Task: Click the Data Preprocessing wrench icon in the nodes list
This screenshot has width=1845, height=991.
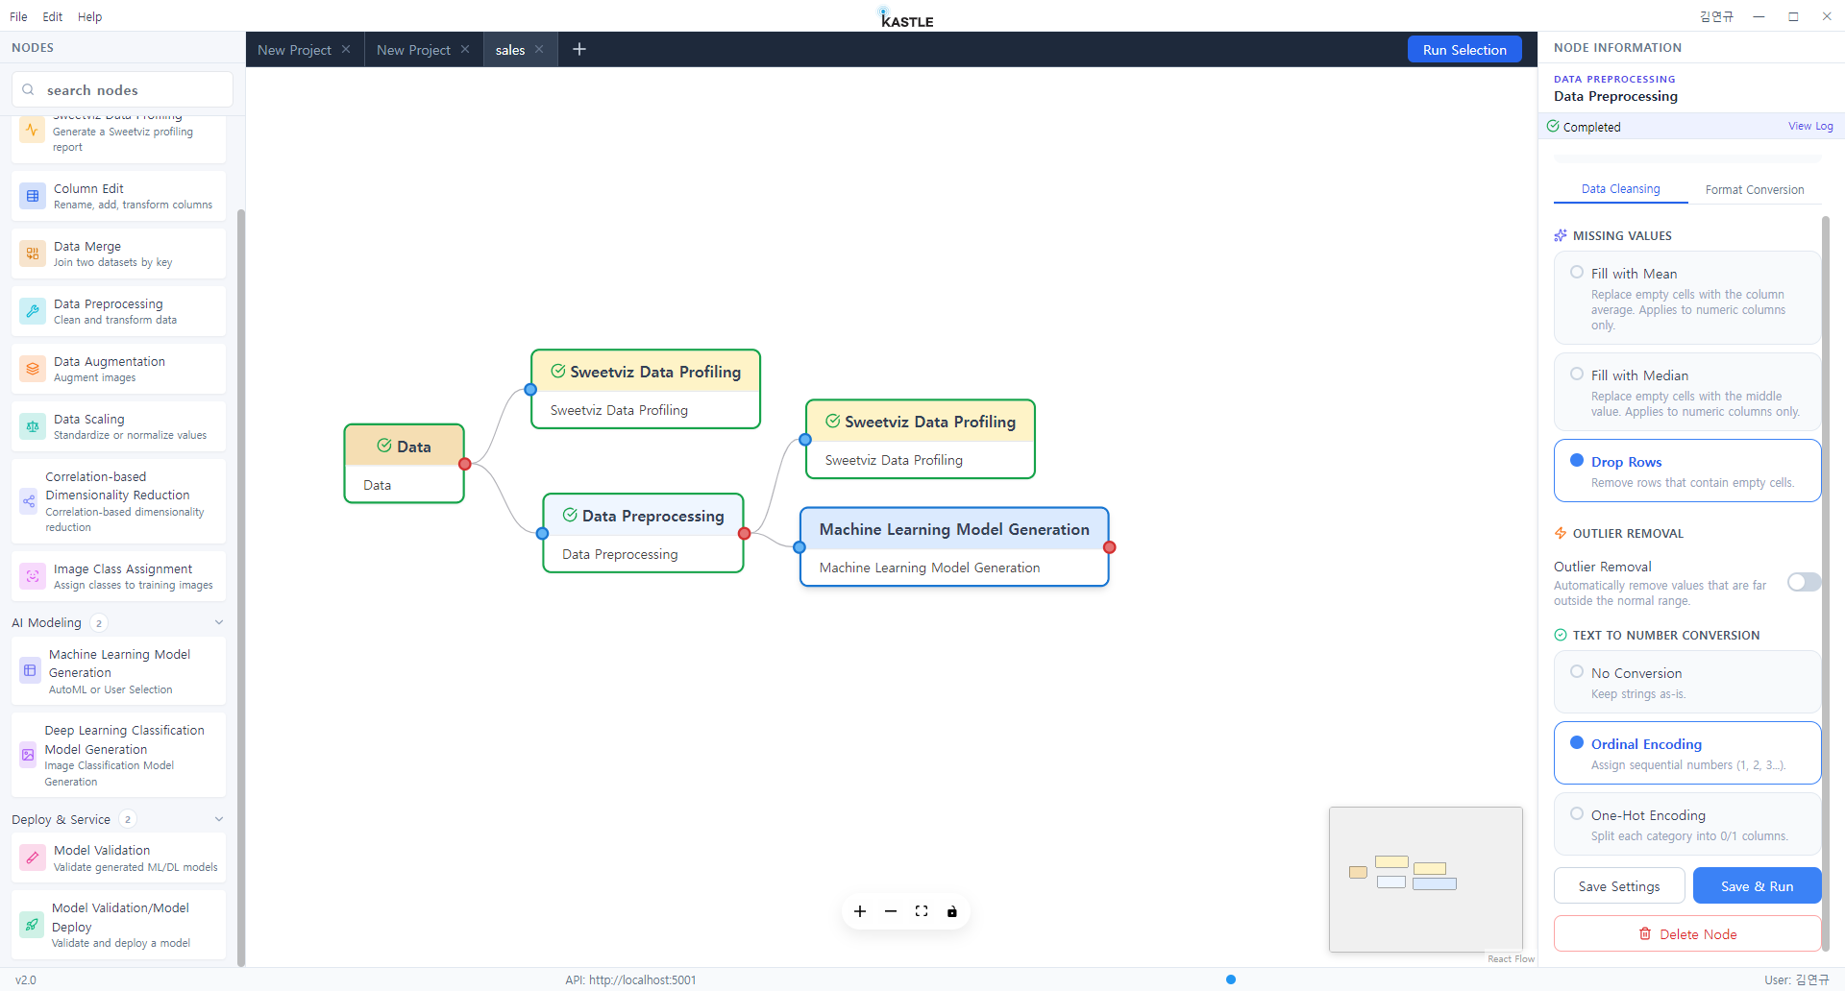Action: click(x=33, y=311)
